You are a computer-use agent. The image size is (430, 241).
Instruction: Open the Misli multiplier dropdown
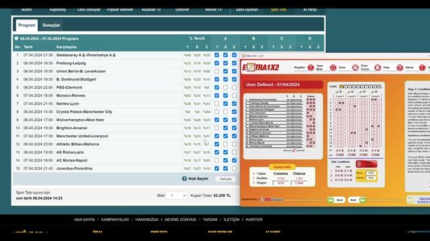pos(177,195)
